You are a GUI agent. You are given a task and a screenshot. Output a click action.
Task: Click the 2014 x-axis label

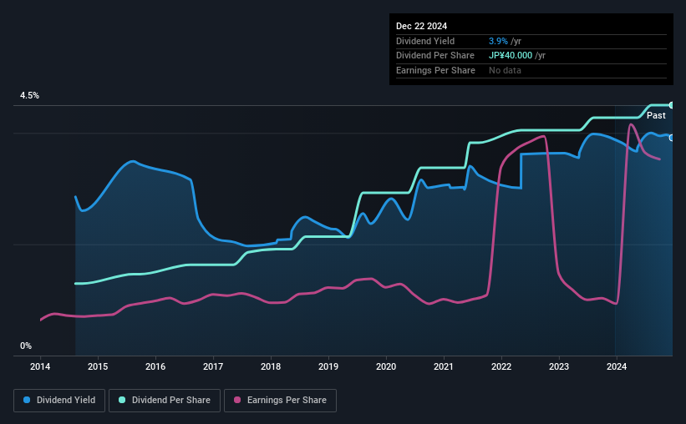click(40, 366)
